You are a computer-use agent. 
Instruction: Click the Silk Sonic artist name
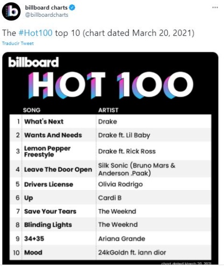point(137,169)
